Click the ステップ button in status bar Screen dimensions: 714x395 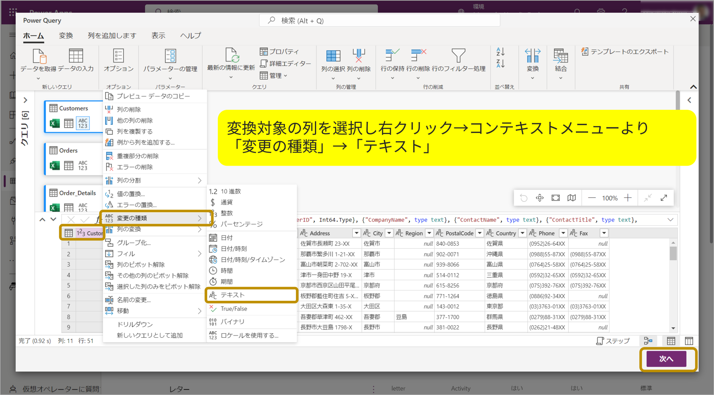click(x=613, y=341)
